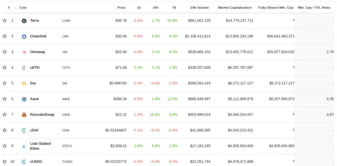This screenshot has width=337, height=166.
Task: Click the CAKE ticker symbol
Action: (66, 115)
